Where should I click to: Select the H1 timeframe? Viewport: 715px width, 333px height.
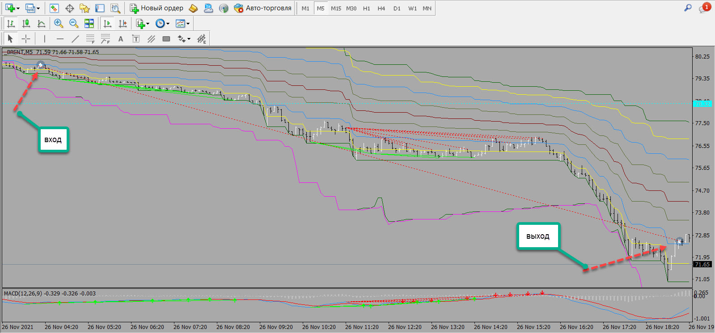[x=367, y=8]
